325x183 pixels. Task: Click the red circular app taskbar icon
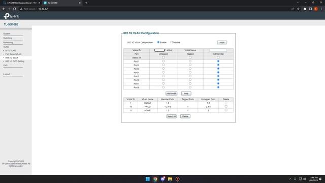(178, 179)
